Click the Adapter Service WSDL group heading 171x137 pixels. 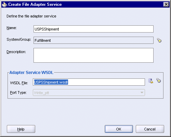tap(31, 73)
